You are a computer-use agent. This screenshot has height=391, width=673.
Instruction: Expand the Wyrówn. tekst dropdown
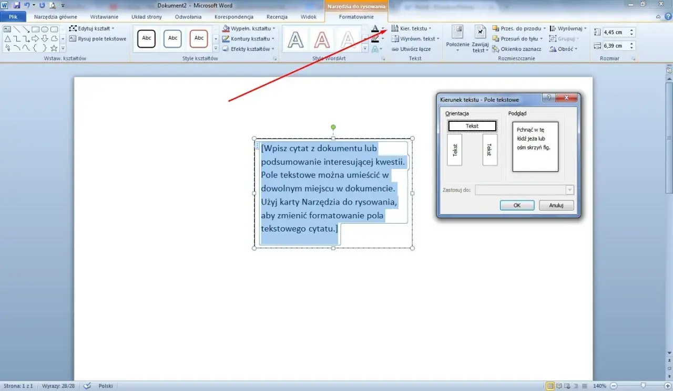coord(438,39)
